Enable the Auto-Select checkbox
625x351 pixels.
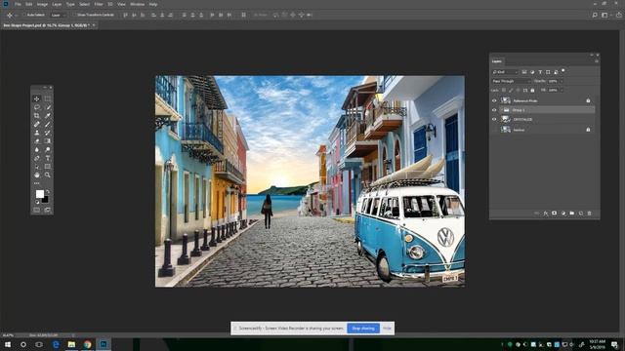tap(23, 16)
